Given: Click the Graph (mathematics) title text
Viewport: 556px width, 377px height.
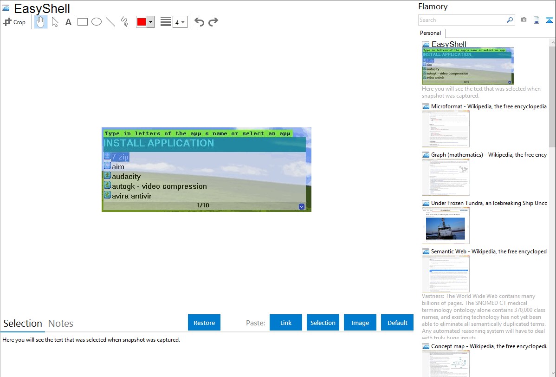Looking at the screenshot, I should point(489,155).
